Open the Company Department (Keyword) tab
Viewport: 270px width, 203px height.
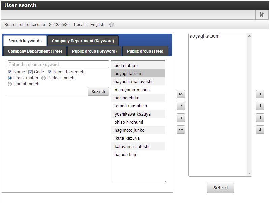tap(83, 41)
